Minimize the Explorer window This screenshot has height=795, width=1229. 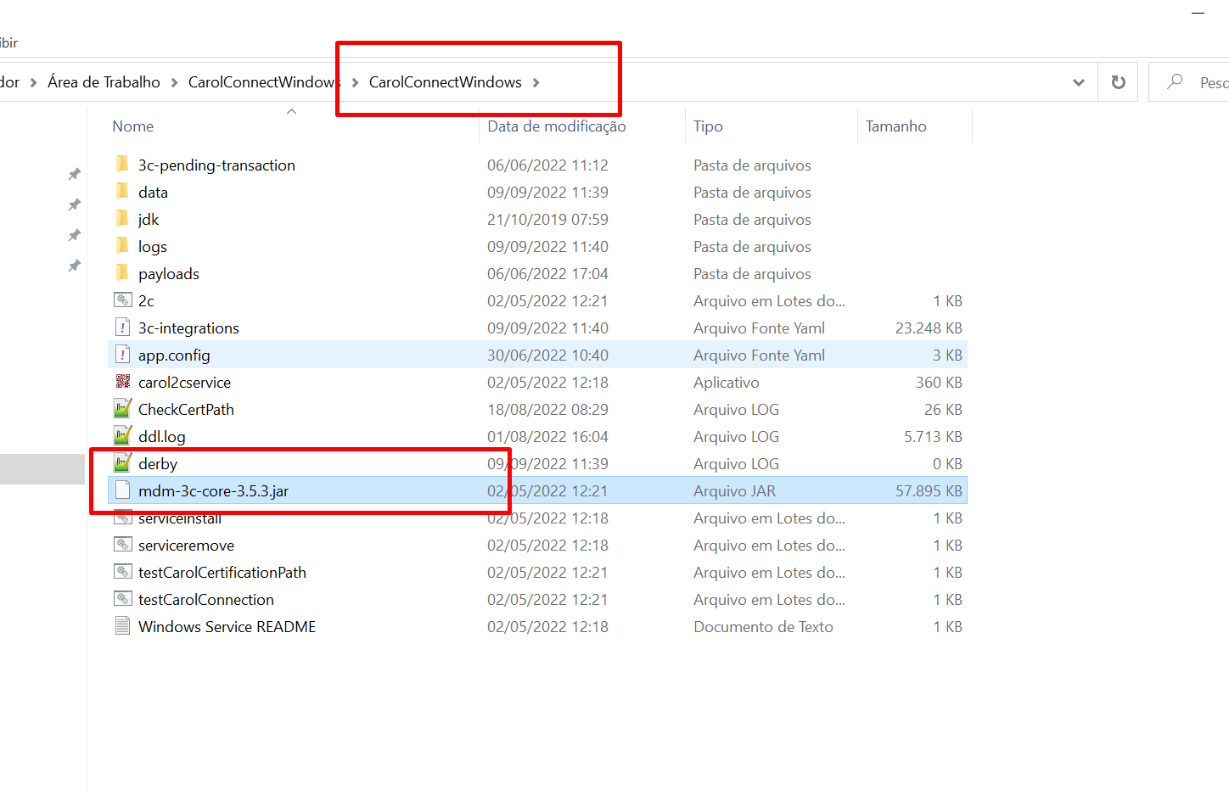pyautogui.click(x=1198, y=13)
